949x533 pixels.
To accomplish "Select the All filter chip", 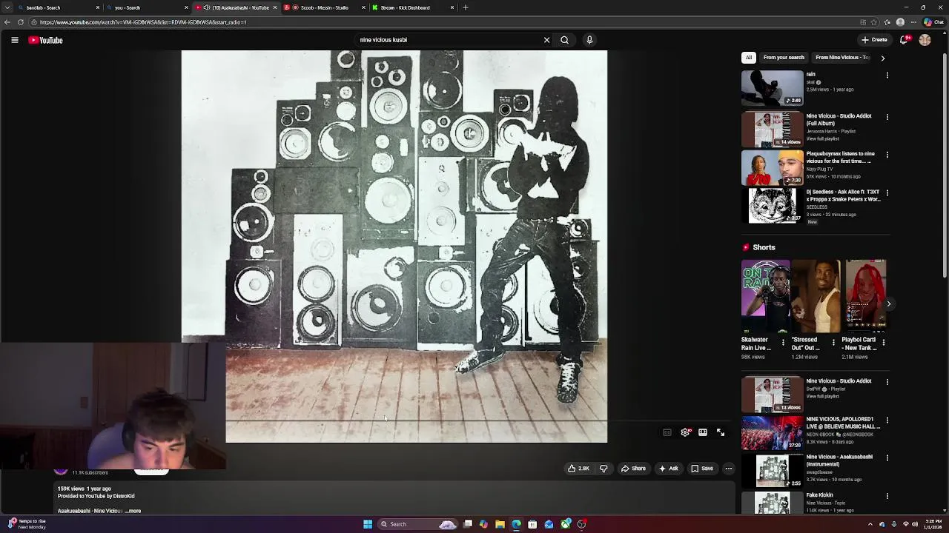I will click(749, 58).
